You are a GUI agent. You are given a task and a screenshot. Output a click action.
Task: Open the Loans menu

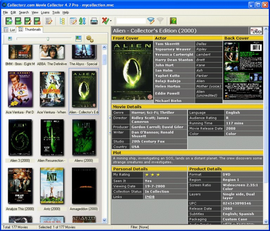coord(45,12)
